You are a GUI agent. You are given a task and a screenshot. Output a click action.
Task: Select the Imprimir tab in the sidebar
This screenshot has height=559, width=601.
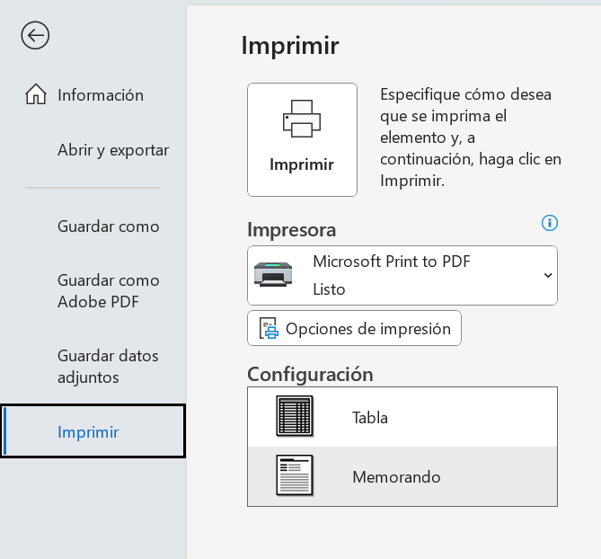click(88, 432)
